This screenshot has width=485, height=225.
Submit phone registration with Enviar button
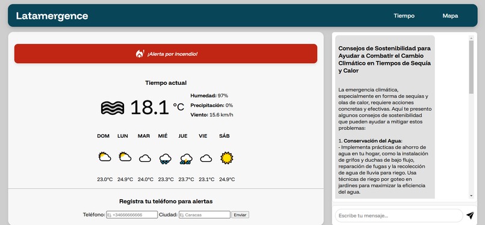coord(240,215)
